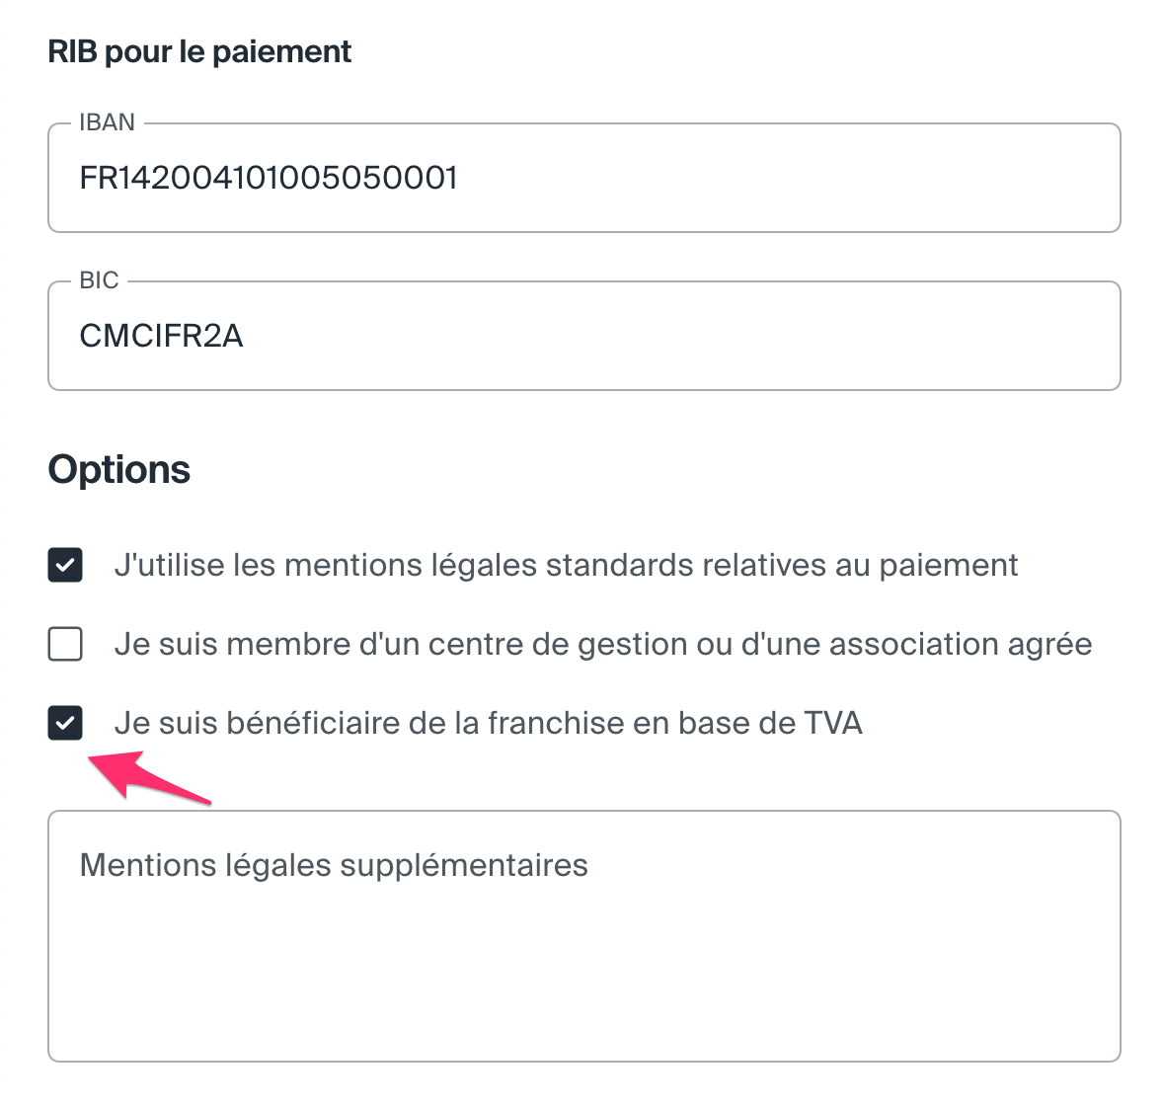The height and width of the screenshot is (1108, 1163).
Task: Uncheck the TVA franchise beneficiary checkbox
Action: point(65,723)
